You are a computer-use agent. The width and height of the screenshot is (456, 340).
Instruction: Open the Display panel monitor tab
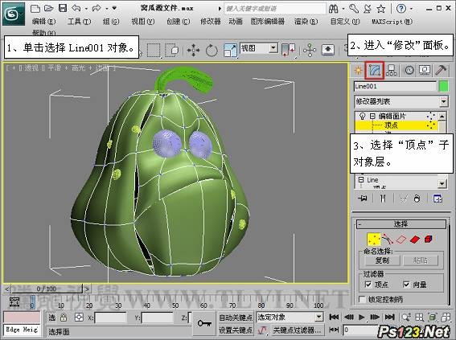coord(425,70)
